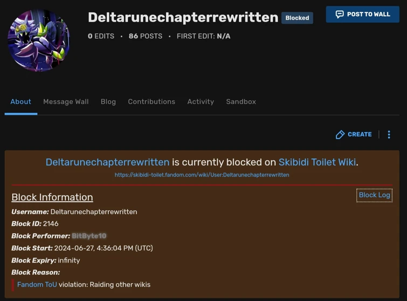Click the speech bubble icon in Post to Wall
This screenshot has width=407, height=301.
point(340,14)
